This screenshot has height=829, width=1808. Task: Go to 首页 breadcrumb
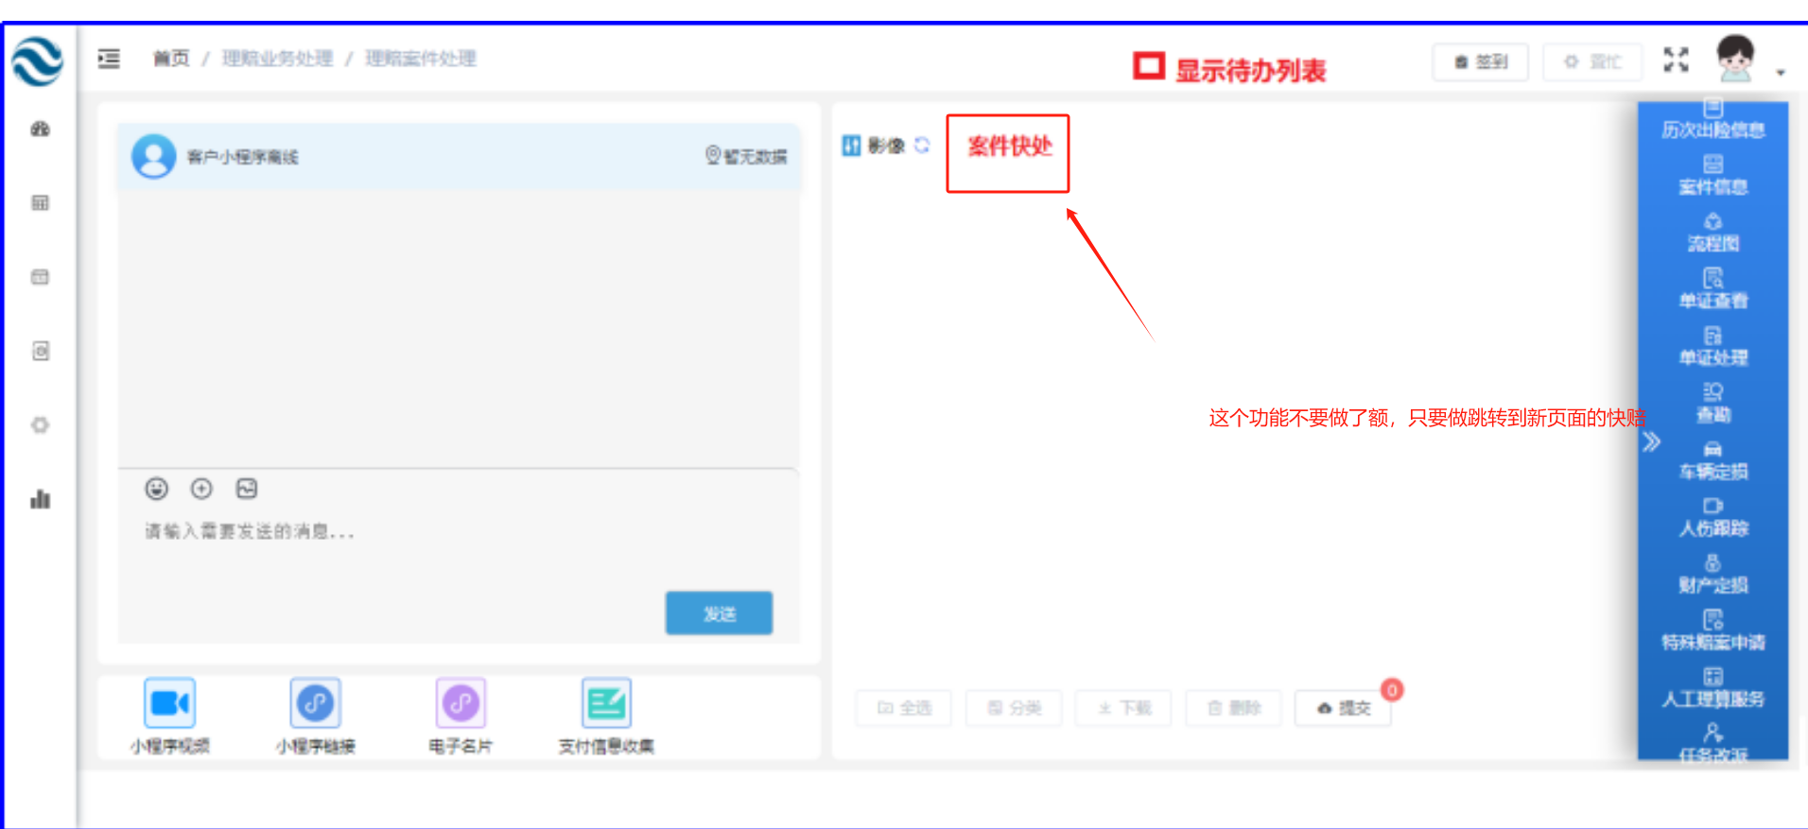pos(171,59)
